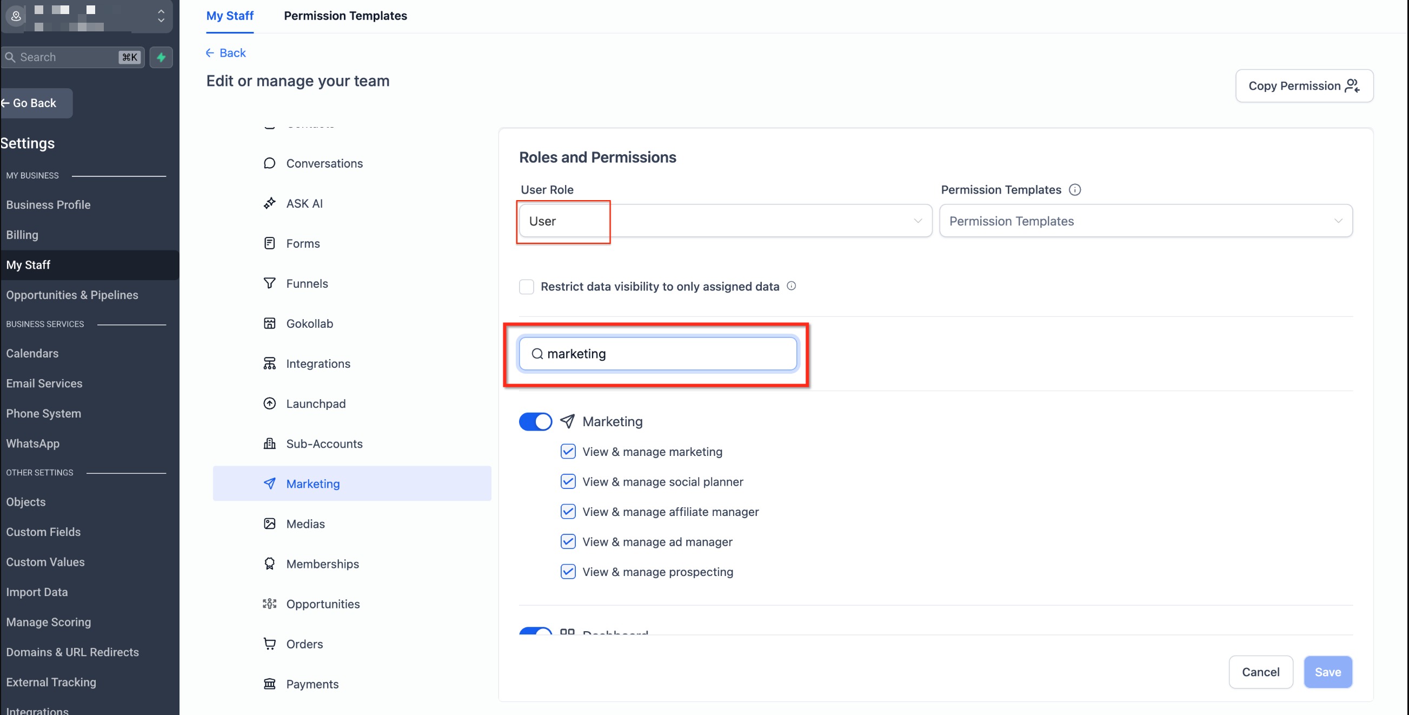Click the Copy Permission button
This screenshot has width=1409, height=715.
pyautogui.click(x=1304, y=85)
